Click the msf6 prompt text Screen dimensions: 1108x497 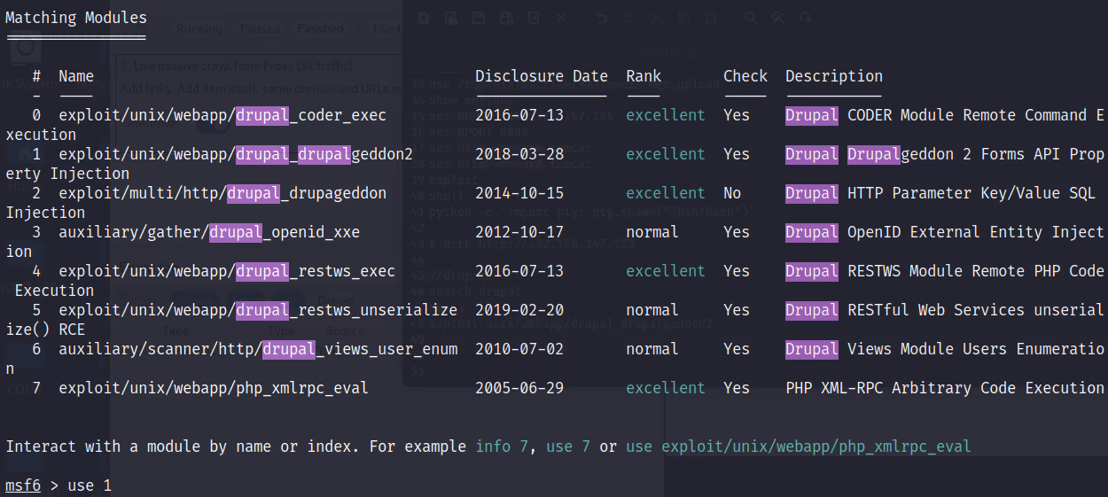(23, 485)
